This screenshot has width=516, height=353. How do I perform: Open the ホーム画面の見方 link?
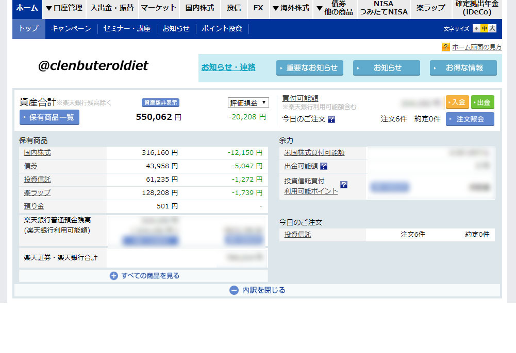point(477,47)
